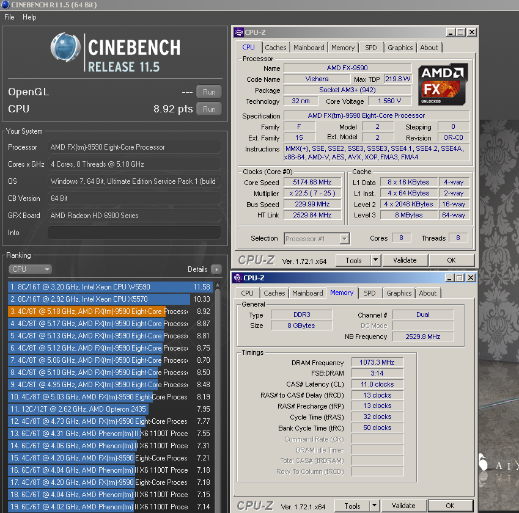Click the AMD FX Unlocked logo

click(443, 85)
